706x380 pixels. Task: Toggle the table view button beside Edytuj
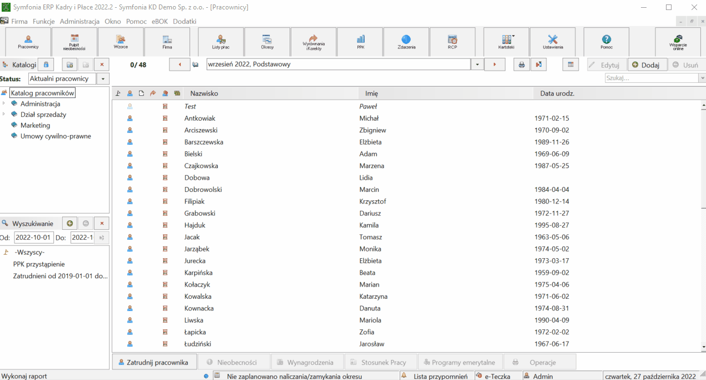point(570,65)
